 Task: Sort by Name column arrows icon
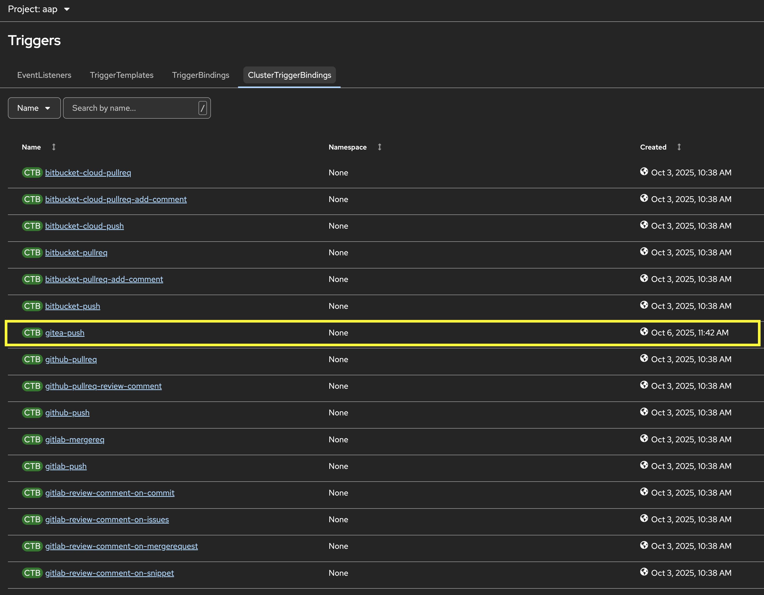pos(54,147)
